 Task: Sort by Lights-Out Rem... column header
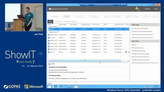119,25
